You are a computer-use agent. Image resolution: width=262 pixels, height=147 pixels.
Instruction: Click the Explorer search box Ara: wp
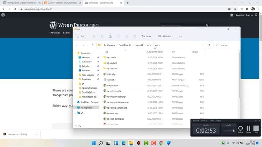226,45
